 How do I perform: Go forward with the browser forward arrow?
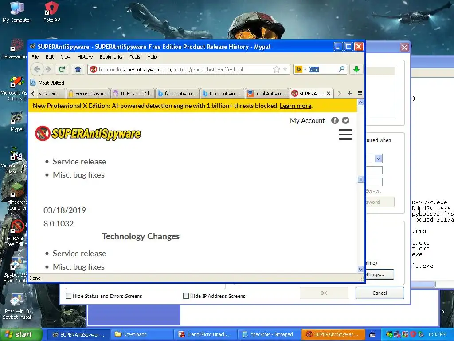click(48, 69)
